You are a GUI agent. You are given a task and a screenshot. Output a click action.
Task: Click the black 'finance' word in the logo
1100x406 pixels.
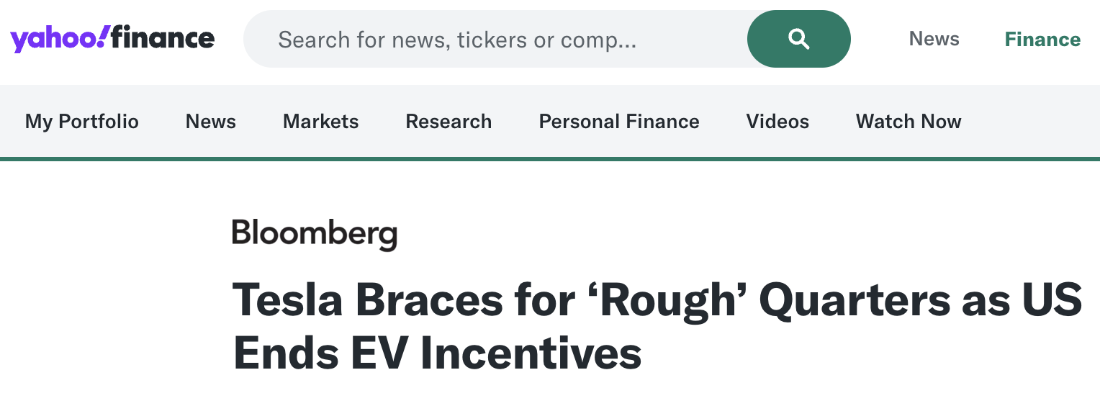[x=163, y=38]
